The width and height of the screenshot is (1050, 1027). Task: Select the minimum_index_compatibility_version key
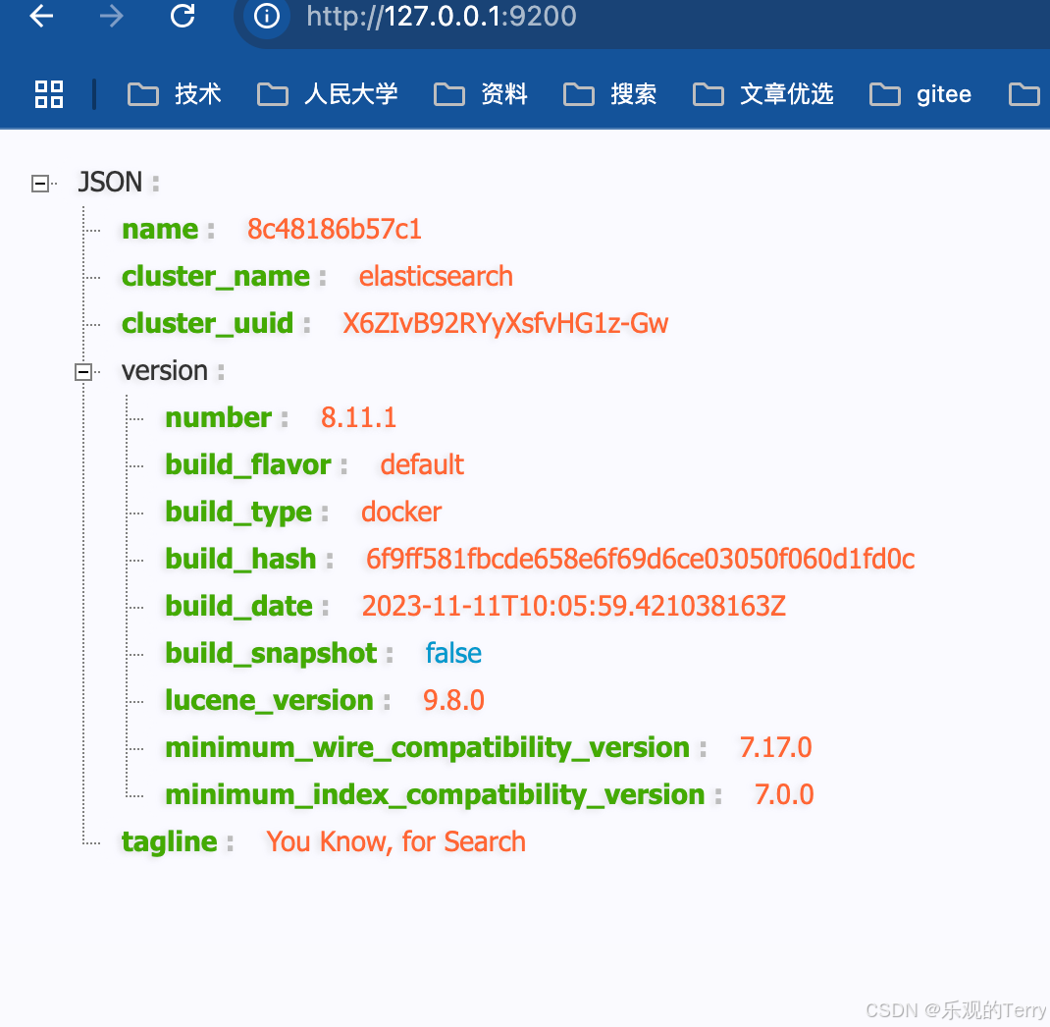[x=436, y=794]
